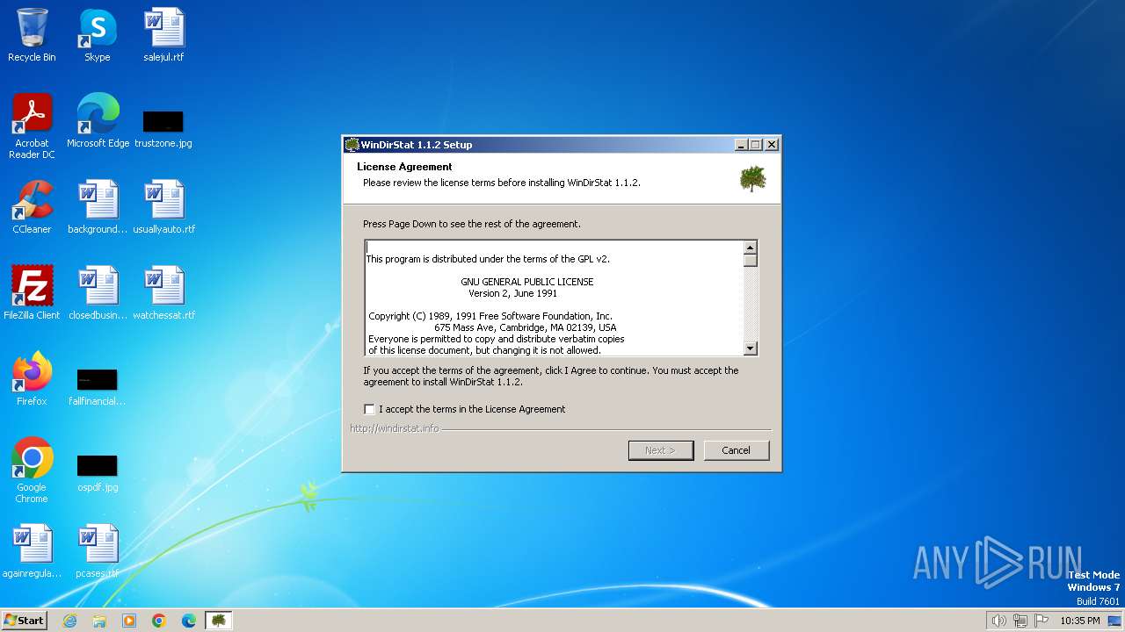Click the WinDirStat tree logo in header

pos(752,178)
